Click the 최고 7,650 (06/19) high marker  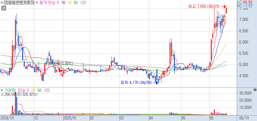point(204,7)
